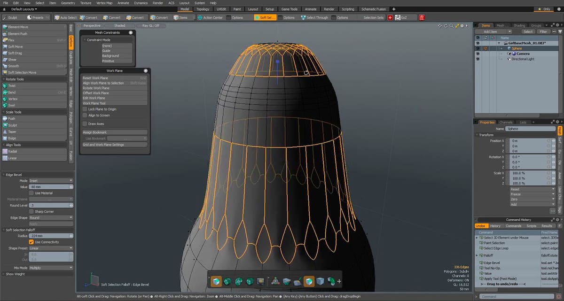
Task: Select the Vortex tool
Action: point(13,99)
